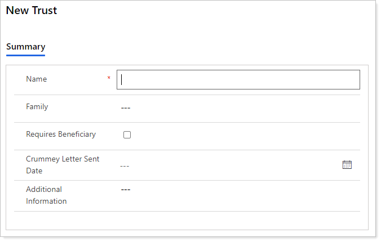Open the calendar date picker icon
This screenshot has width=381, height=242.
347,165
